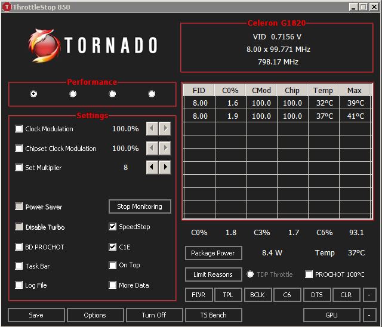Increase Clock Modulation with right arrow
The image size is (382, 327).
pyautogui.click(x=165, y=128)
